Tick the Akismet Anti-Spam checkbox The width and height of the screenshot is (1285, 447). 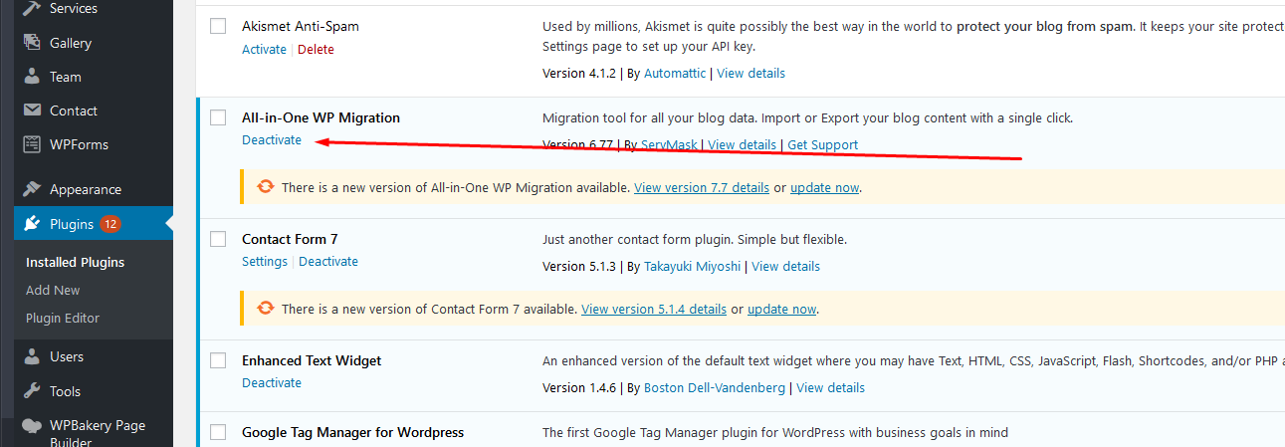218,27
